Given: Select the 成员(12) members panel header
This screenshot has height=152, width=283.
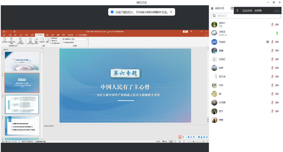Looking at the screenshot, I should (x=217, y=8).
